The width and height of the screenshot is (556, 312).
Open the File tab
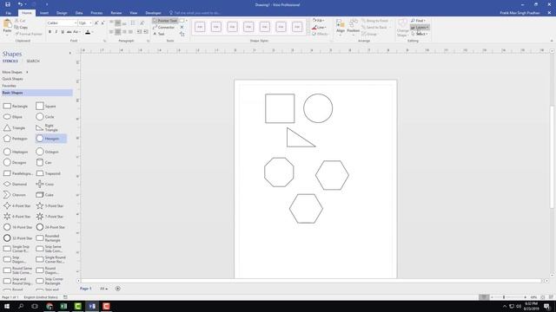point(8,13)
